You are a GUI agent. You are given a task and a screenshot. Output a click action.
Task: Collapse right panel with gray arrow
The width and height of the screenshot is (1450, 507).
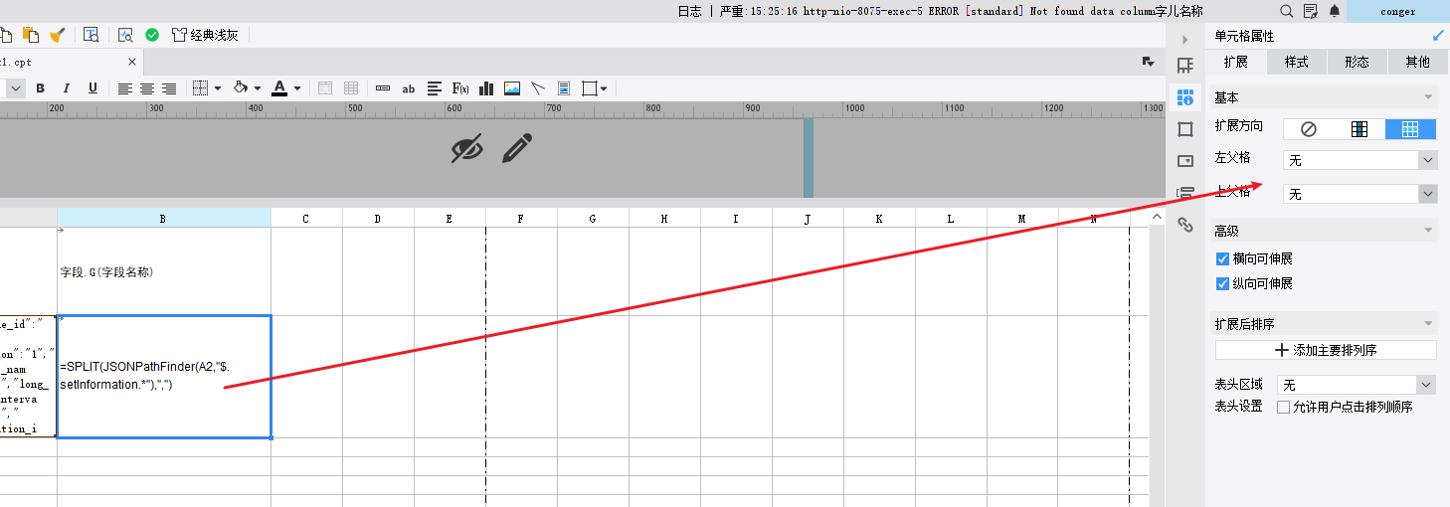(1184, 40)
